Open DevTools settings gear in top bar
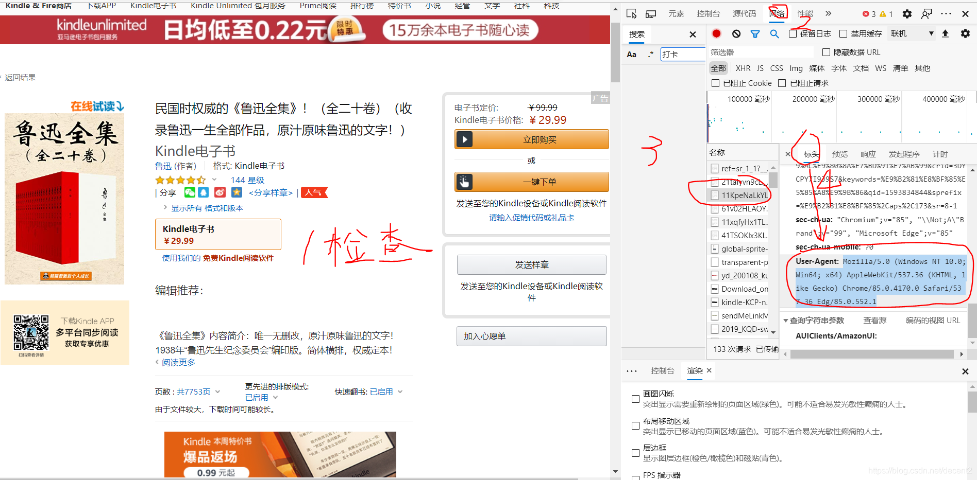This screenshot has width=977, height=480. click(x=907, y=14)
